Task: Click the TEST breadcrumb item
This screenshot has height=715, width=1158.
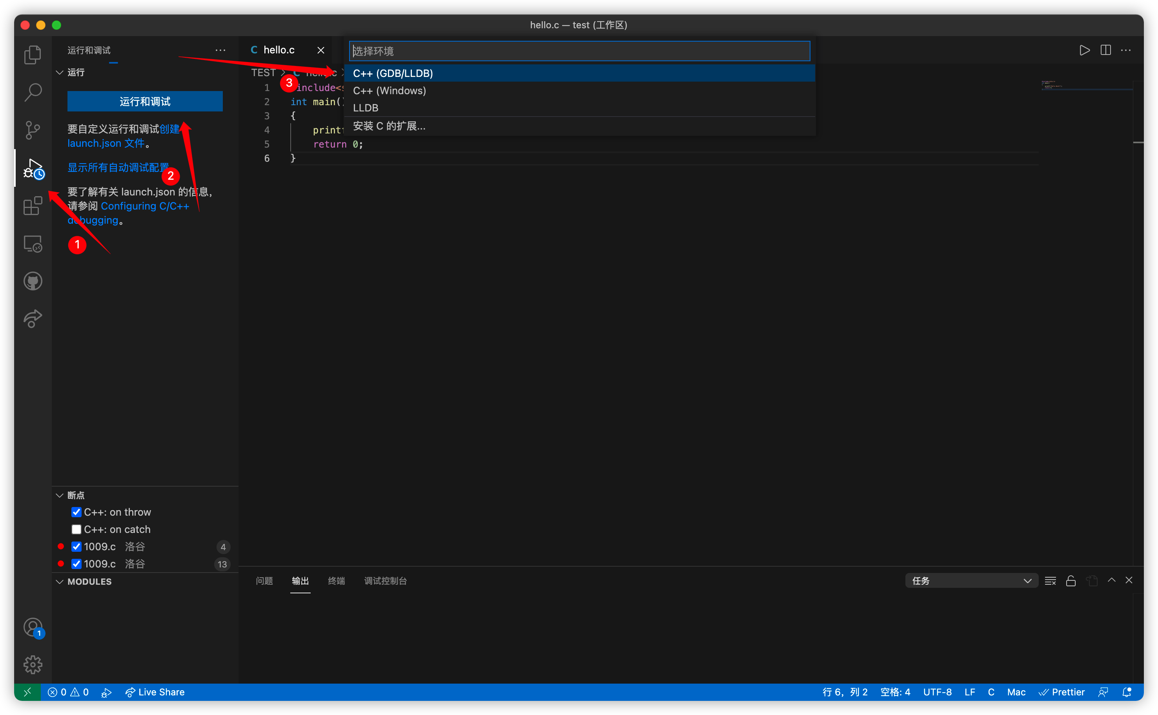Action: coord(263,72)
